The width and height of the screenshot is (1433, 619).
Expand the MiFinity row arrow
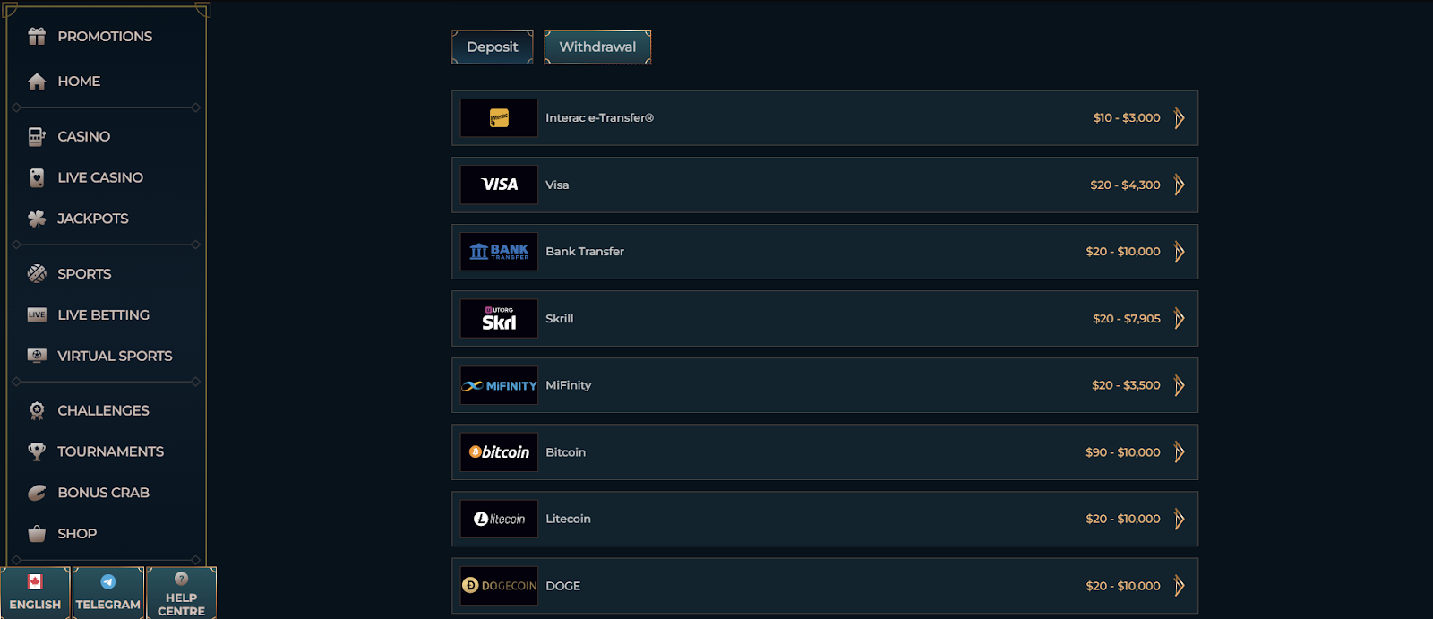tap(1180, 385)
